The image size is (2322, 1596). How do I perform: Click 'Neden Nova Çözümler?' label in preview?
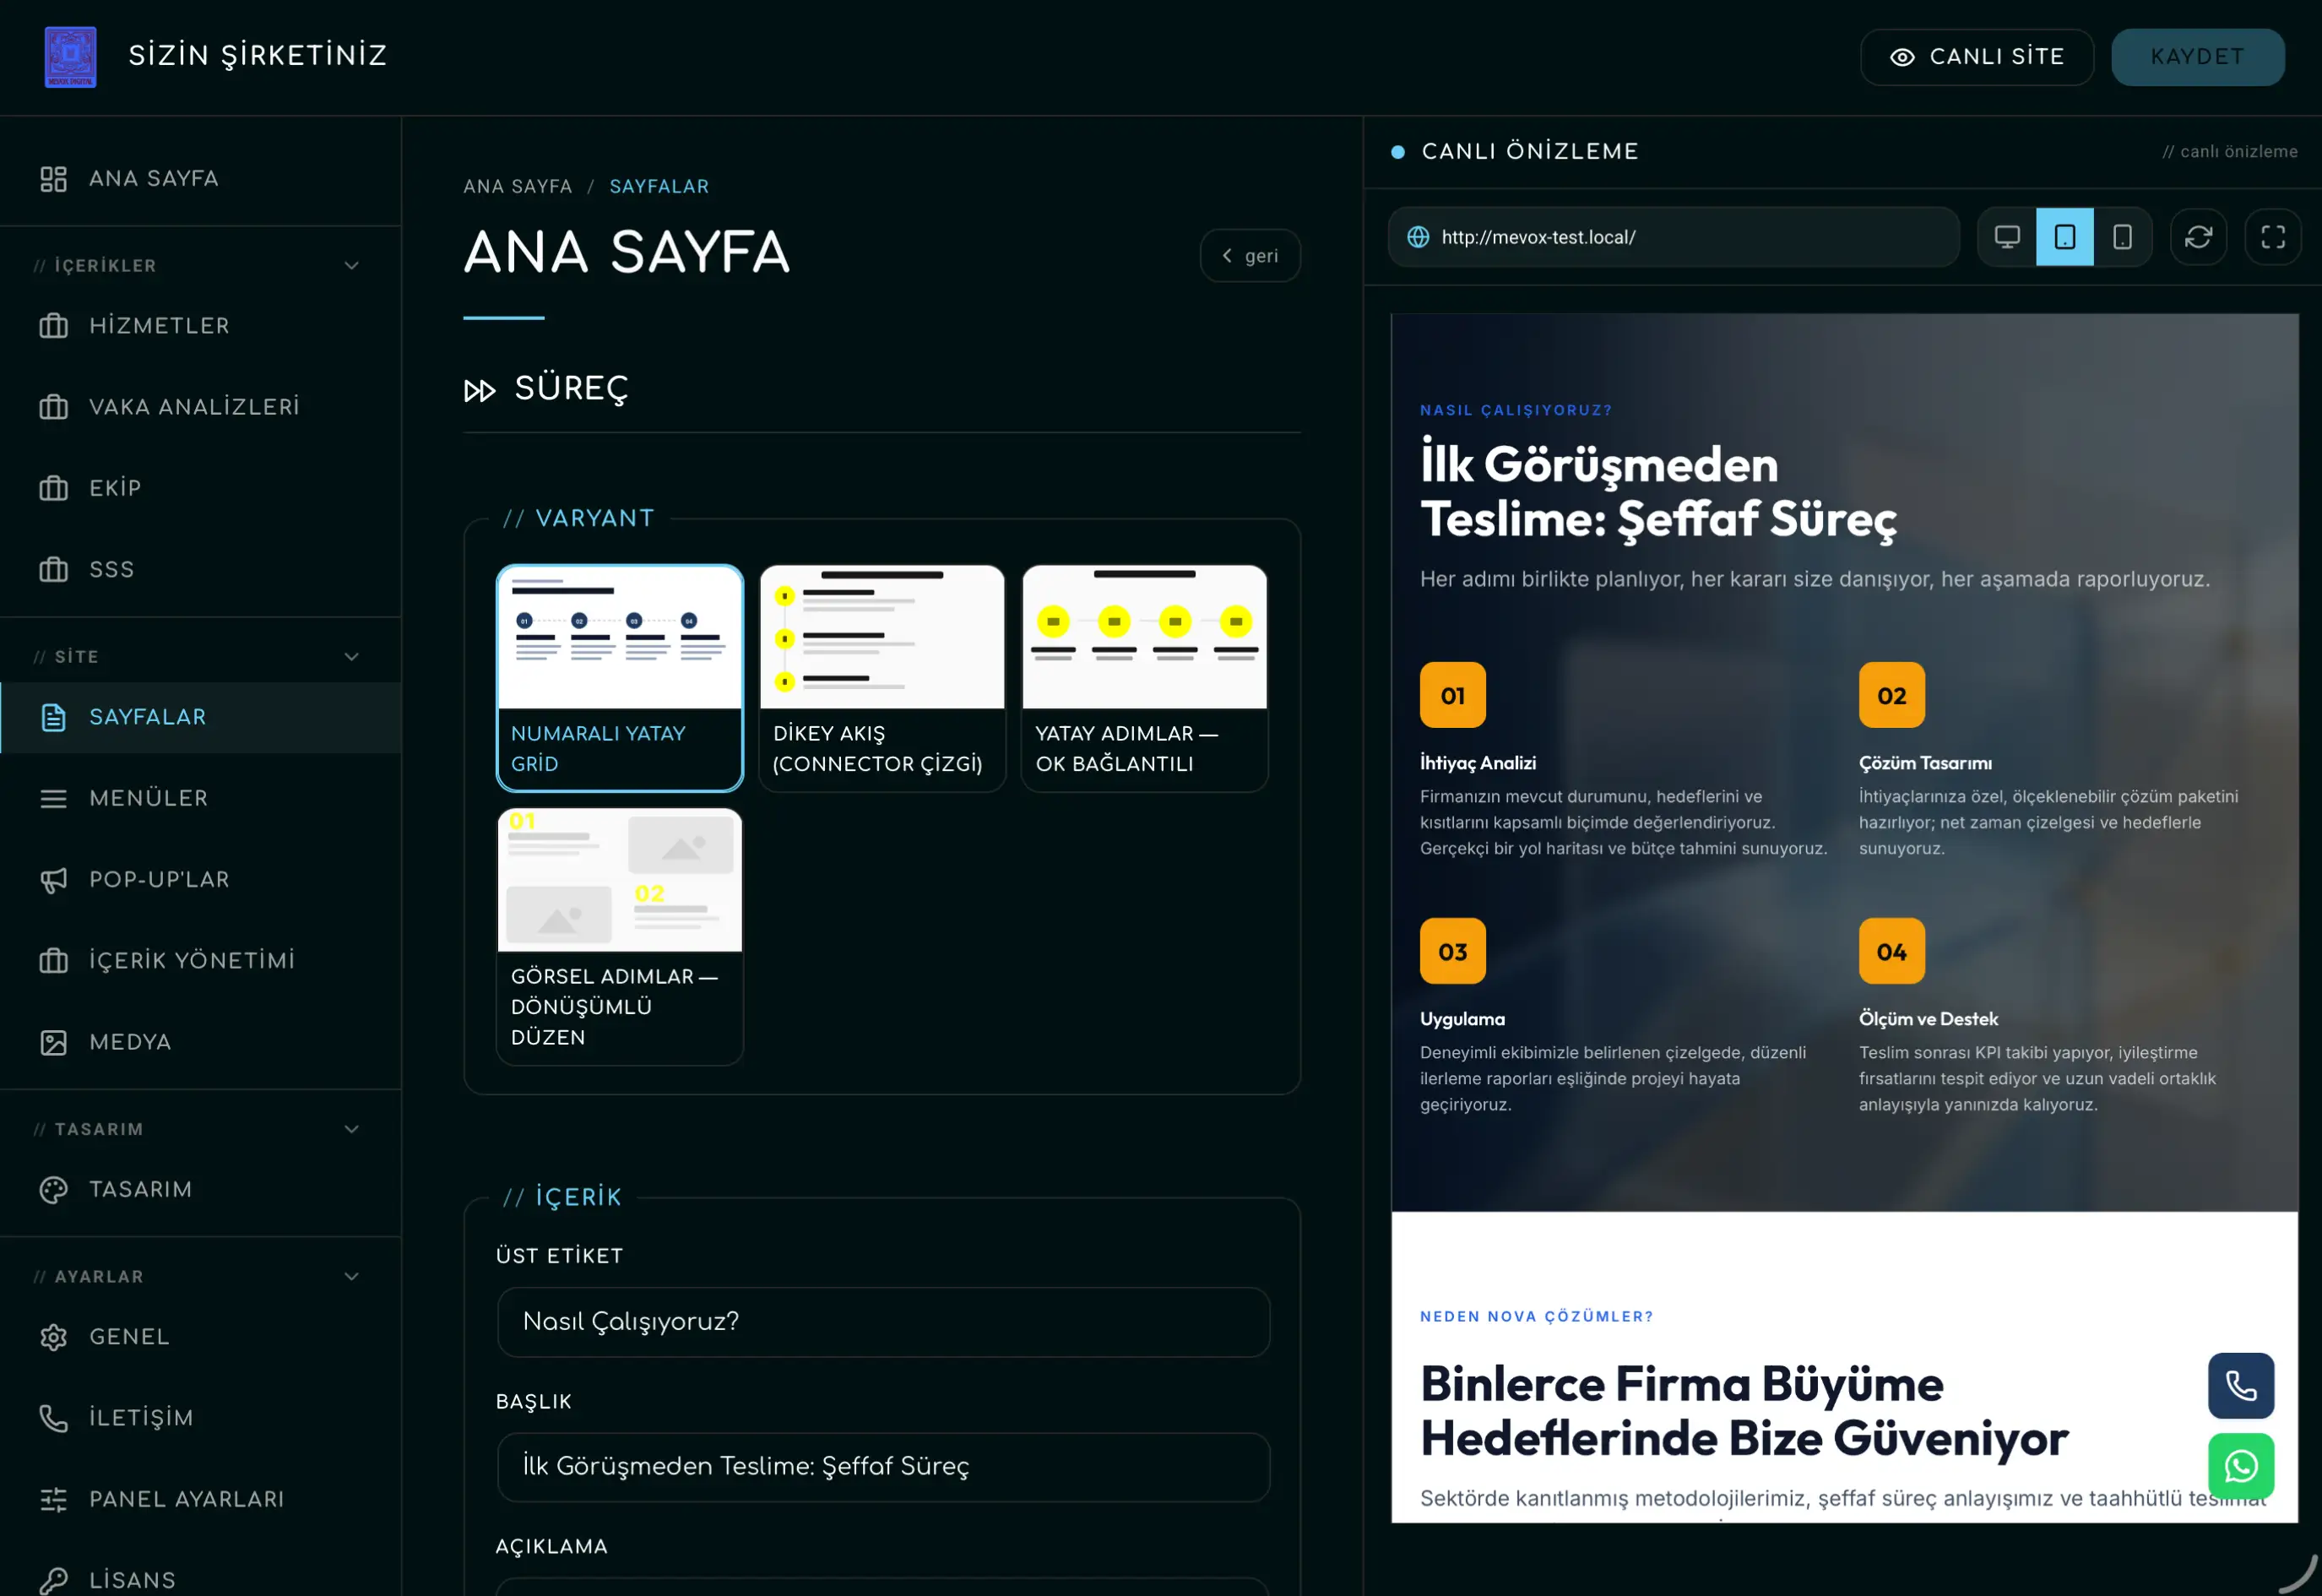coord(1537,1317)
